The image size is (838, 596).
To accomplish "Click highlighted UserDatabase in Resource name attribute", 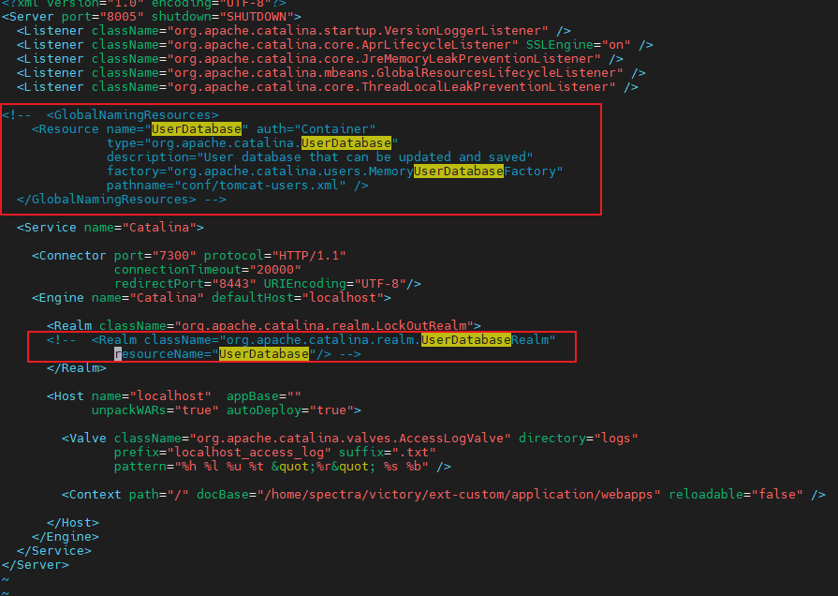I will (197, 129).
